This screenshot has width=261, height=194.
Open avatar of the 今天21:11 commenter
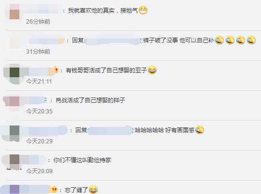[x=14, y=74]
